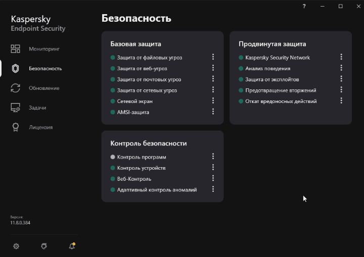
Task: Open three-dot menu for Анализ поведения
Action: point(341,68)
